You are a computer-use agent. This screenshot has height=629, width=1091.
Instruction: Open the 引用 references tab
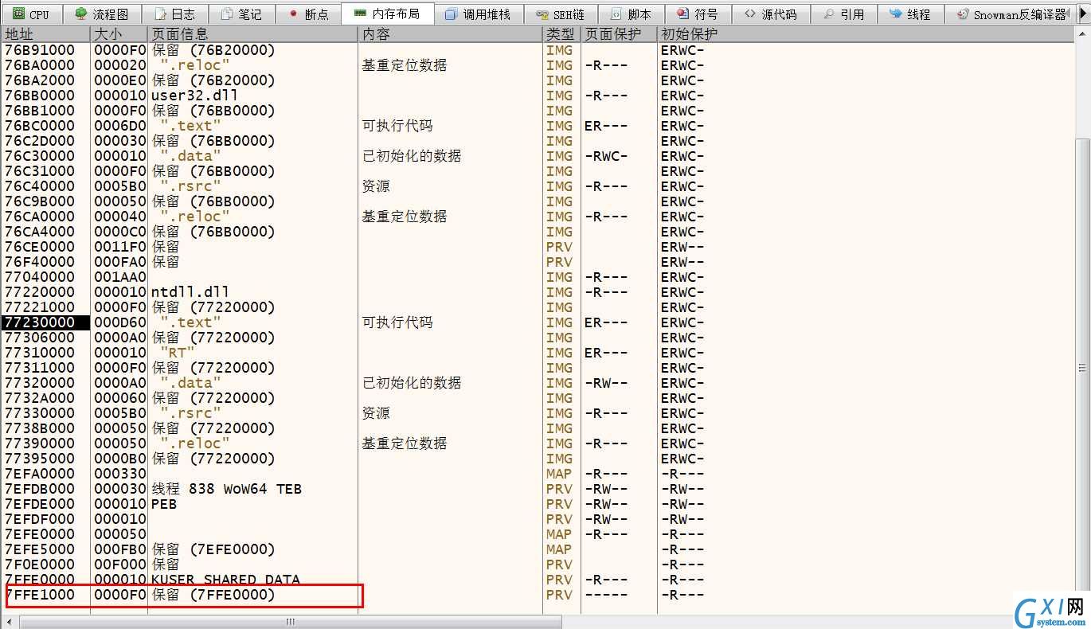(x=844, y=14)
